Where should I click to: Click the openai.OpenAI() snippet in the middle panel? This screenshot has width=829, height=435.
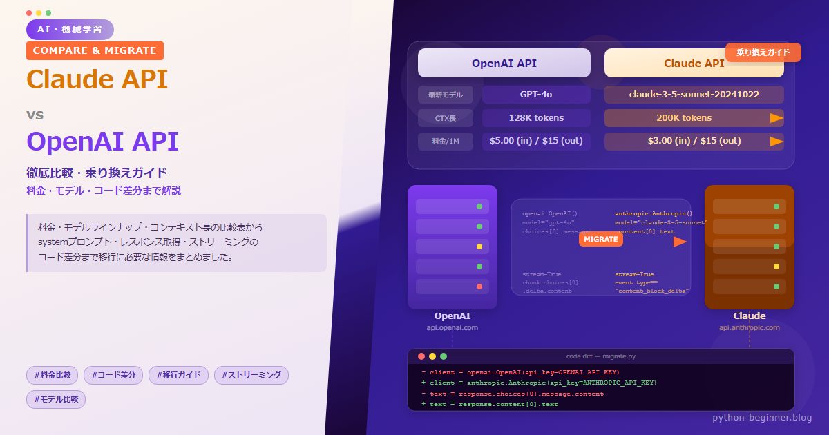click(550, 214)
